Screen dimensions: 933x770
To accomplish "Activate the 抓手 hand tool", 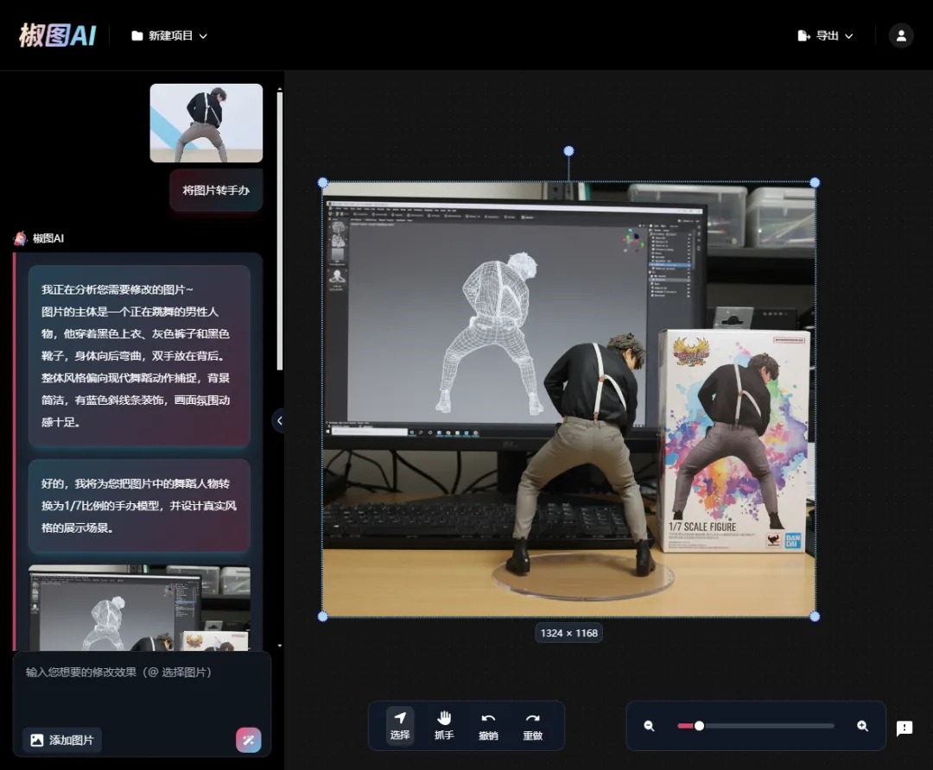I will point(444,725).
